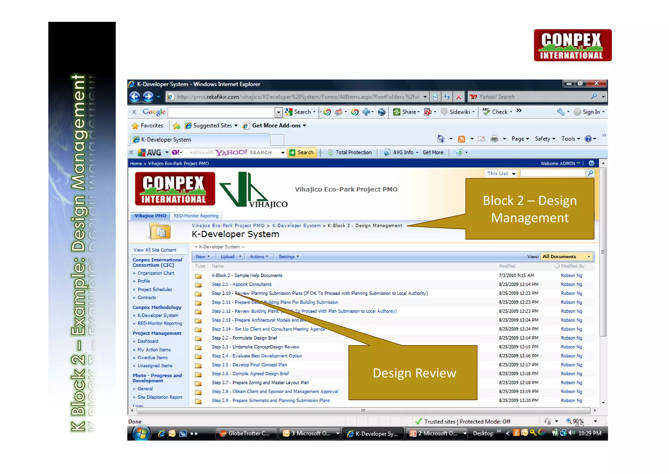The image size is (670, 474).
Task: Click the Google toolbar wrench settings icon
Action: (x=561, y=112)
